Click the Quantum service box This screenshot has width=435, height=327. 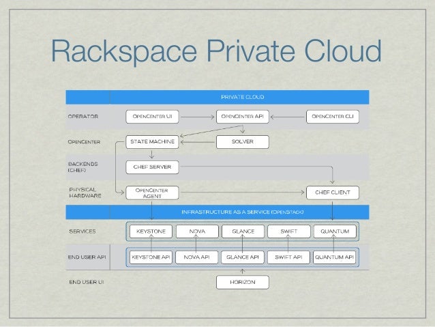(x=335, y=231)
